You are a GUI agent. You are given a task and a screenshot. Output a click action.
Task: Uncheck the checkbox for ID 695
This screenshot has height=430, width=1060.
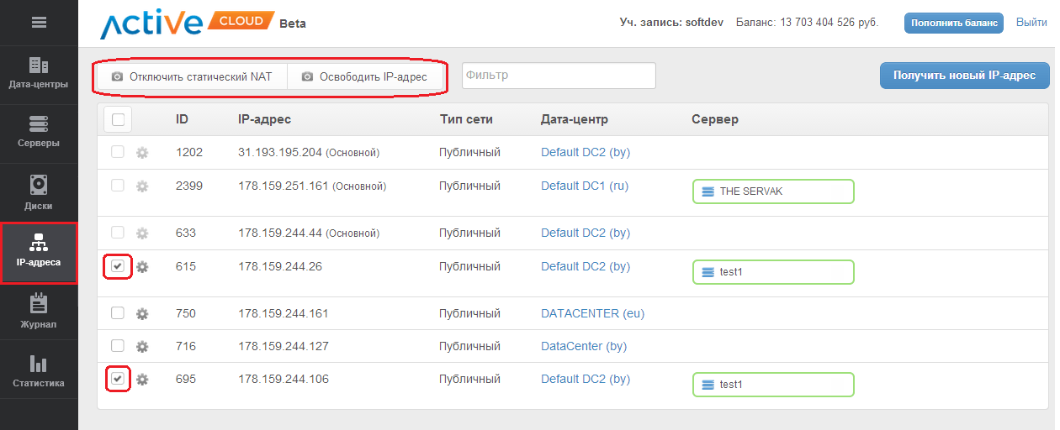pos(118,379)
